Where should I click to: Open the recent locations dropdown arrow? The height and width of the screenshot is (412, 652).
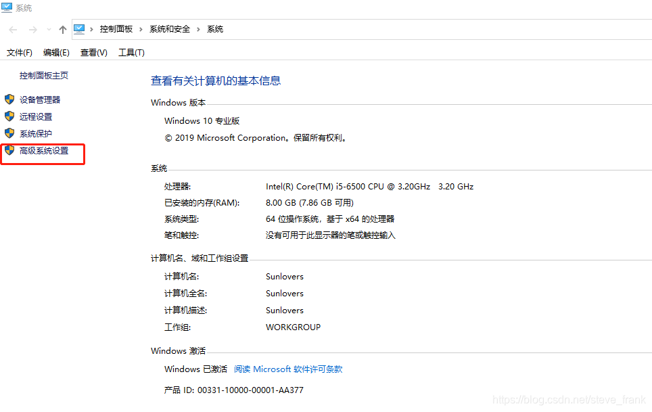click(49, 30)
